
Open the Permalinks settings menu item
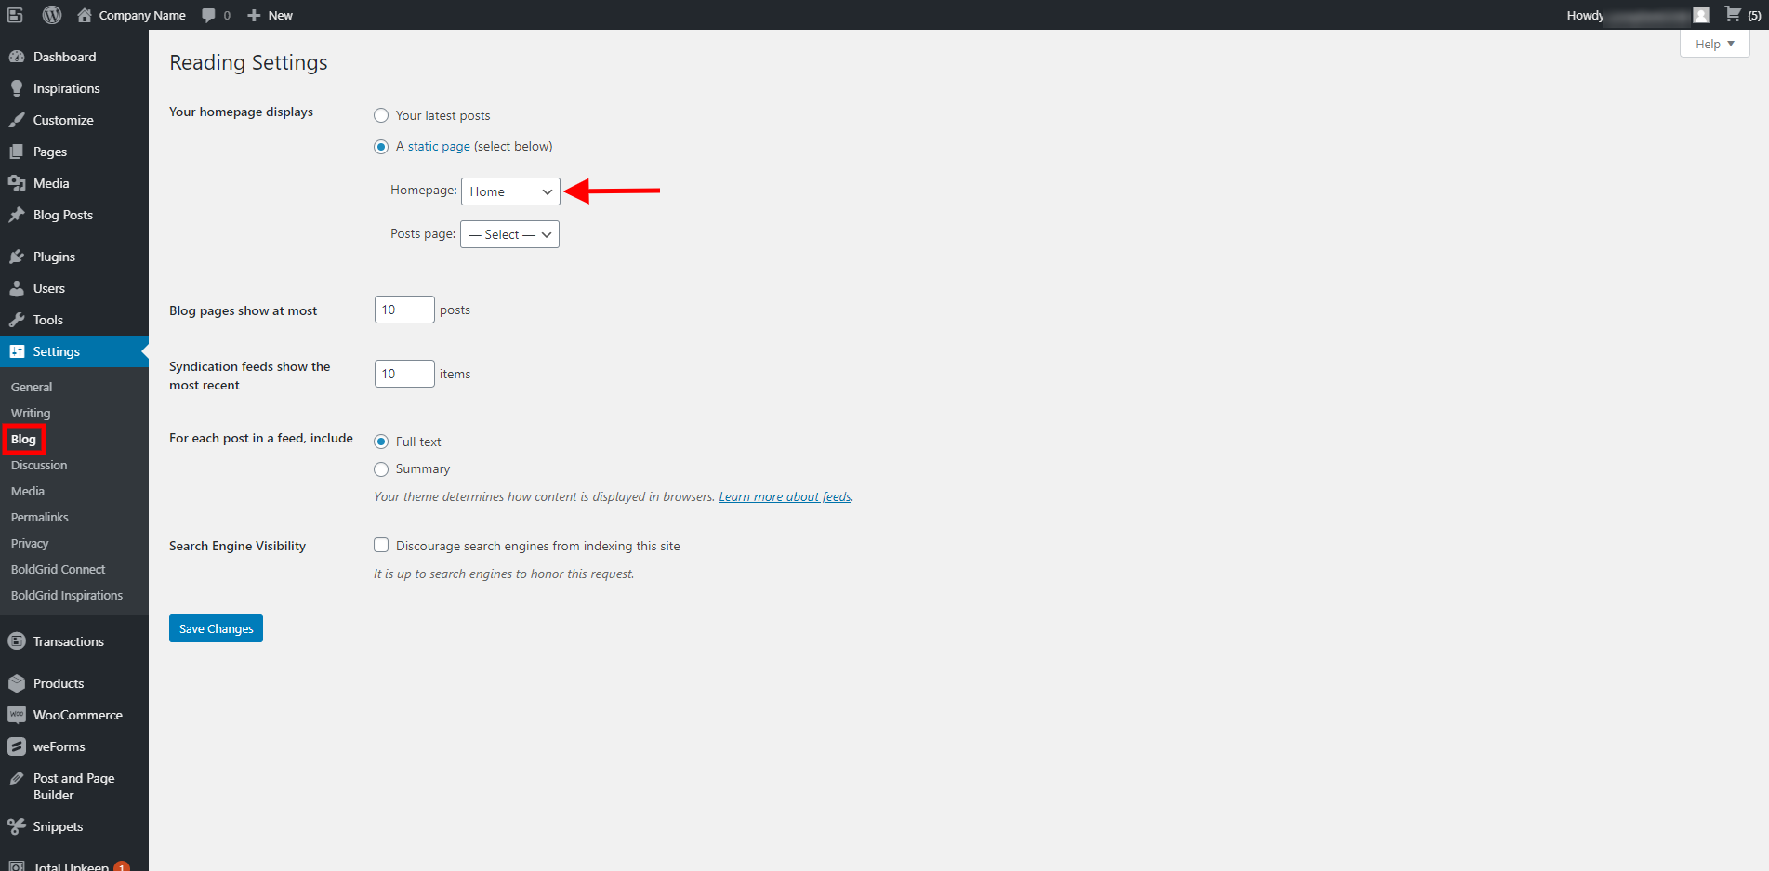(x=39, y=517)
